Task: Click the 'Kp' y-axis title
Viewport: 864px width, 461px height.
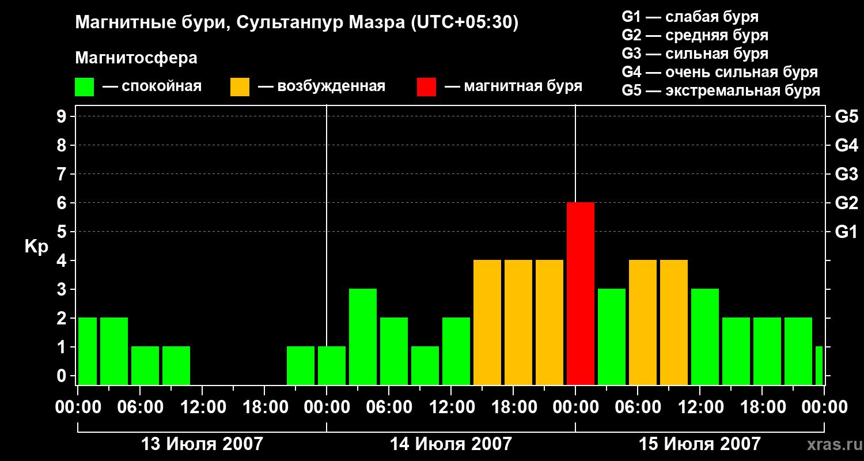Action: tap(36, 247)
